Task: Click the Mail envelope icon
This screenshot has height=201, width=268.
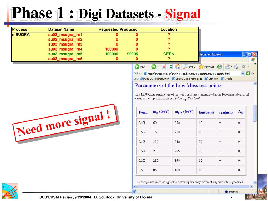Action: [227, 67]
